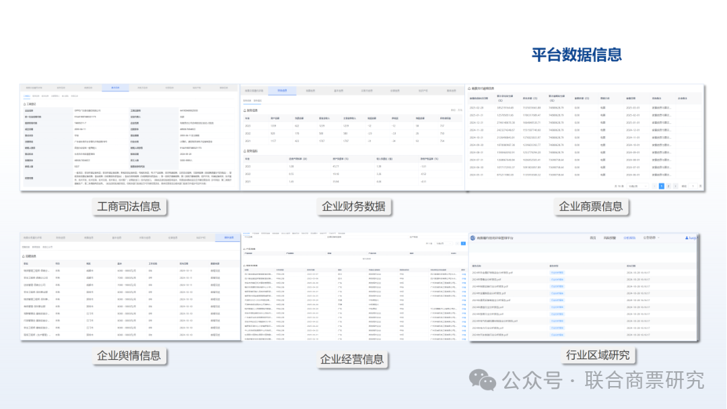The image size is (727, 409).
Task: Go to previous page arrow in commercial bill pagination
Action: tap(654, 185)
